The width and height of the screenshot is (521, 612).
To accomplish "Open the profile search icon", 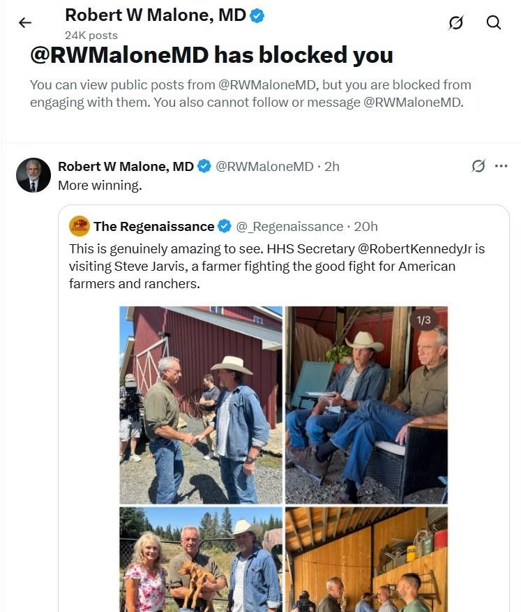I will (x=494, y=22).
